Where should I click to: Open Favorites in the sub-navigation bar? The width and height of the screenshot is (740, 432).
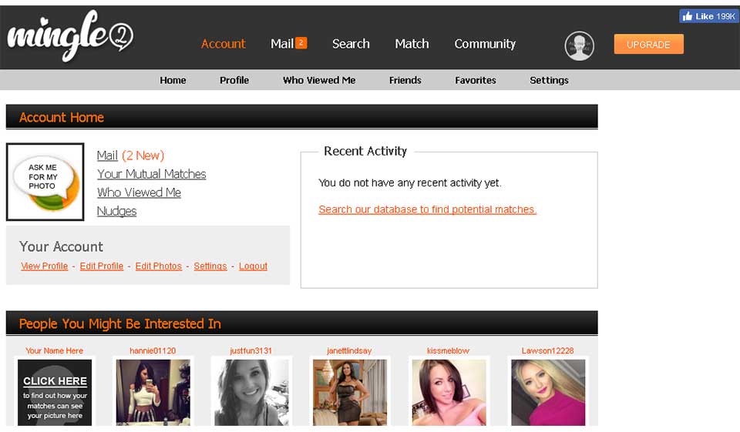click(475, 80)
